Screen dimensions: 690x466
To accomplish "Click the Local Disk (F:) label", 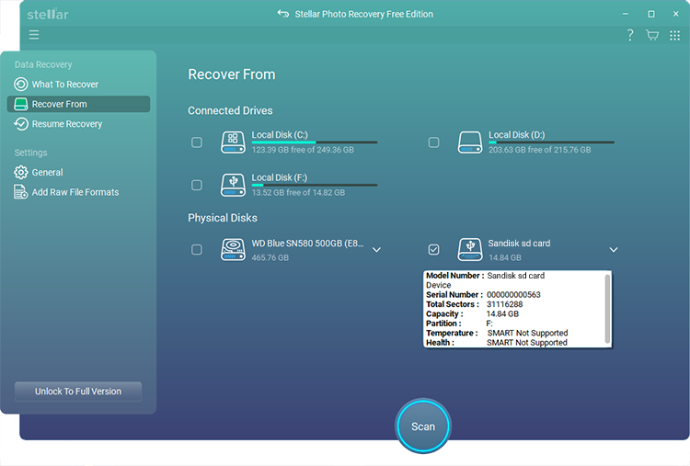I will [280, 177].
